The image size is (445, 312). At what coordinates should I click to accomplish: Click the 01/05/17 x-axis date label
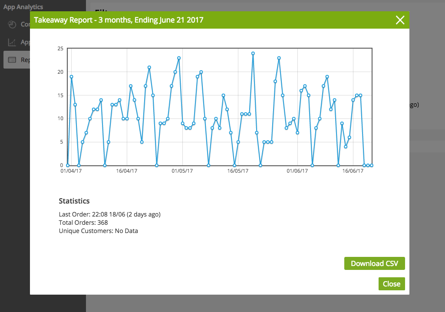[182, 171]
